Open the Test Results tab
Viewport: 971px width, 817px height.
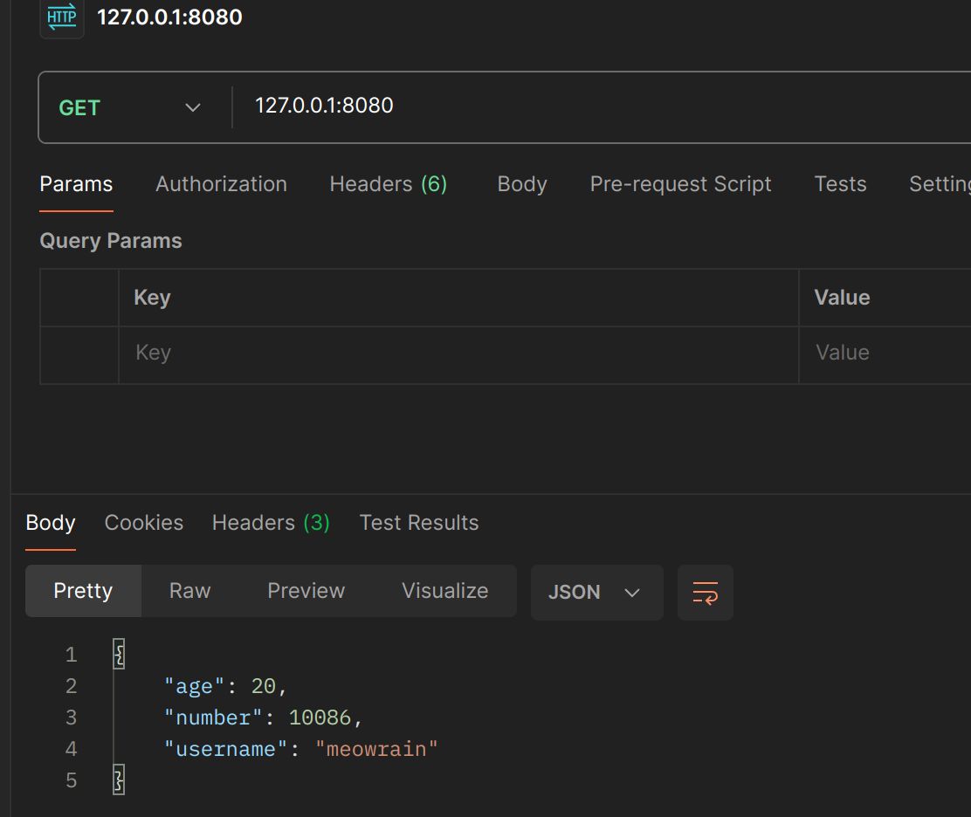pos(419,523)
